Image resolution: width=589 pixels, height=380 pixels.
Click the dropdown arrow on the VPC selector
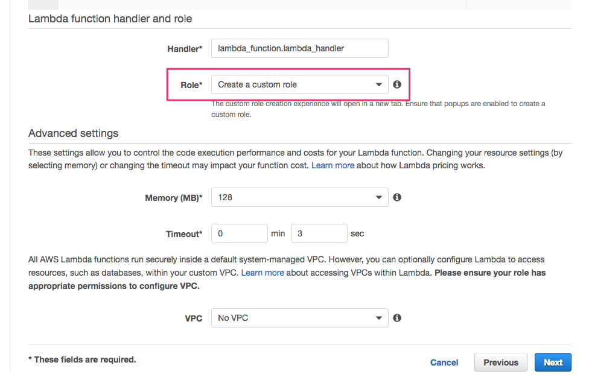pyautogui.click(x=379, y=318)
